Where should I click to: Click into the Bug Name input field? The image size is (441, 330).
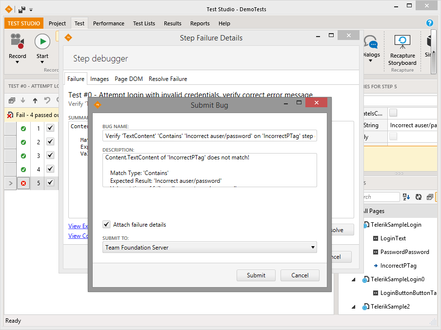pyautogui.click(x=210, y=136)
